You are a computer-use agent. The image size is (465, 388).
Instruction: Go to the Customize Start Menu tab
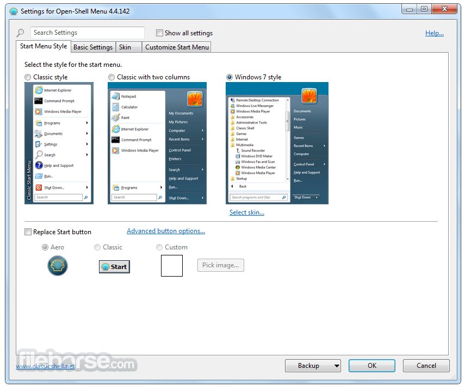177,47
